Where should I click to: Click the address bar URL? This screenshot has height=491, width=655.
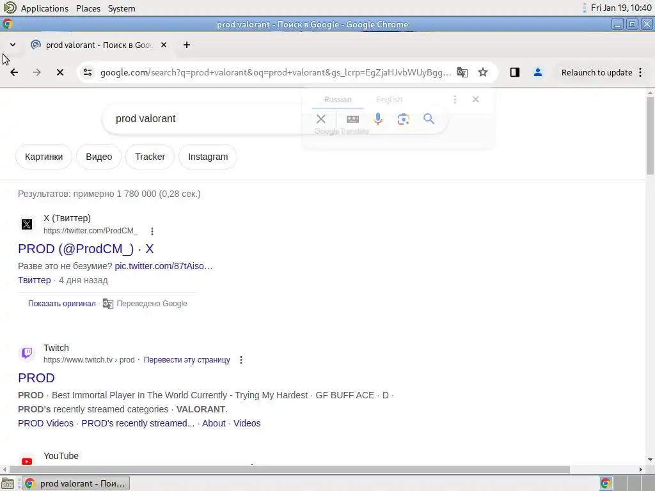coord(276,72)
